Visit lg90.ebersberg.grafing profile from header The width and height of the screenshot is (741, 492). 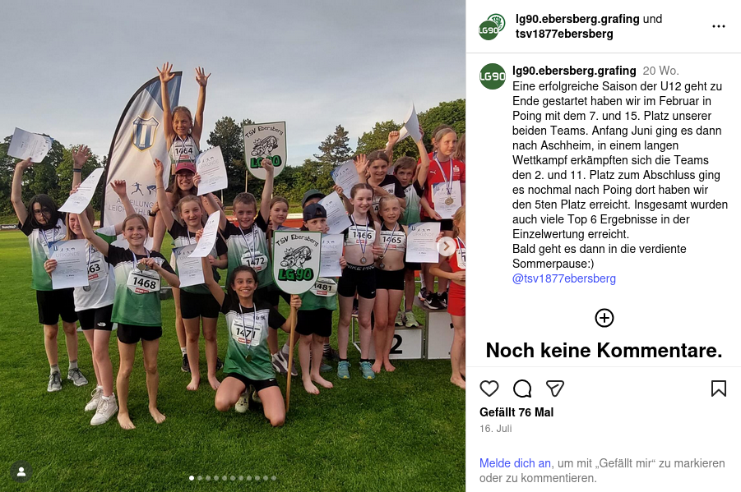pos(577,19)
